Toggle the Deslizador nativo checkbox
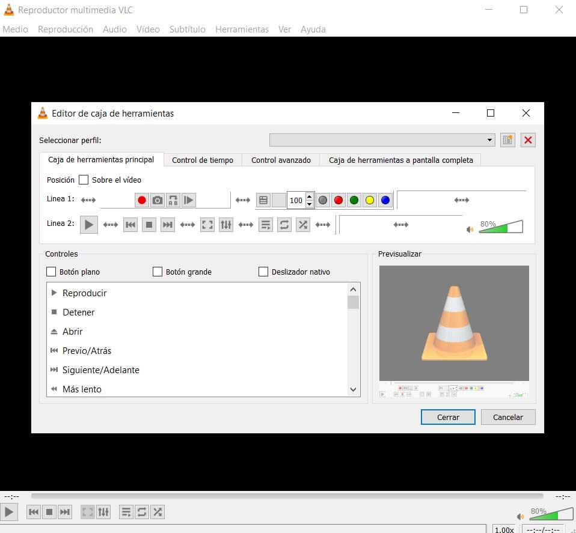Image resolution: width=576 pixels, height=533 pixels. pos(263,272)
